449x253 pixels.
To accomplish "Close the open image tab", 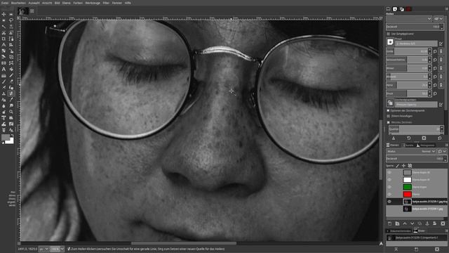I will [x=32, y=11].
